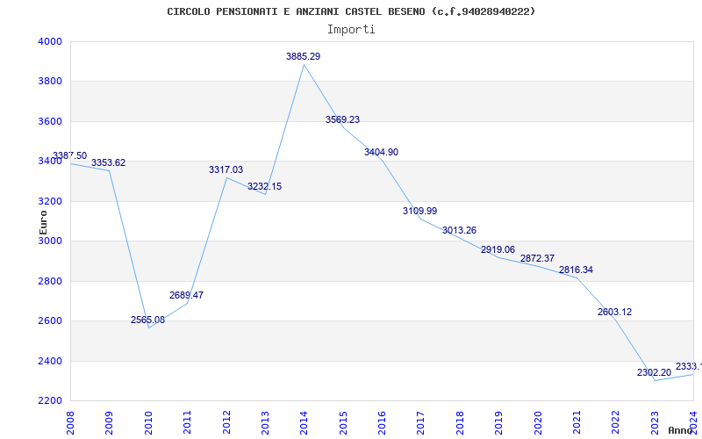Select the peak value 3885.29
702x439 pixels.
[x=304, y=56]
